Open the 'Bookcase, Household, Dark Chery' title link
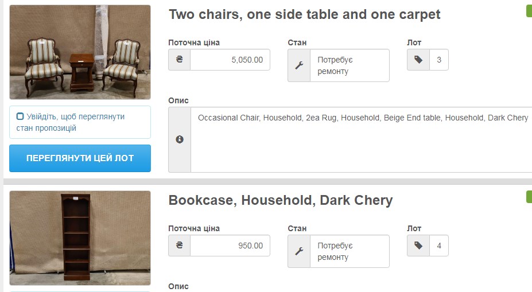The height and width of the screenshot is (292, 532). (x=280, y=200)
